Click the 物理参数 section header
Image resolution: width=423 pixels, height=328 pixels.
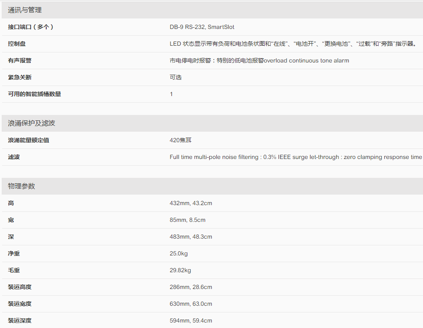(21, 186)
